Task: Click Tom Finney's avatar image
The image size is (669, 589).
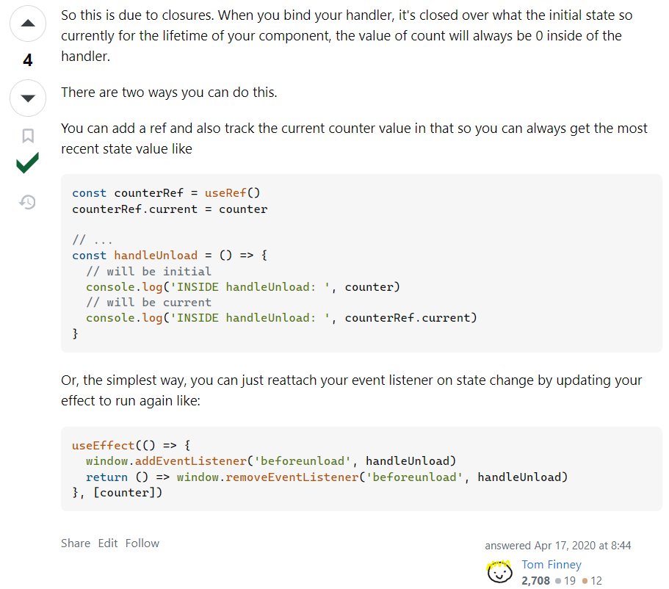Action: pyautogui.click(x=499, y=571)
